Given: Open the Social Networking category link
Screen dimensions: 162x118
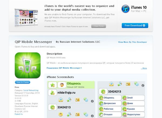Looking at the screenshot, I should point(31,90).
